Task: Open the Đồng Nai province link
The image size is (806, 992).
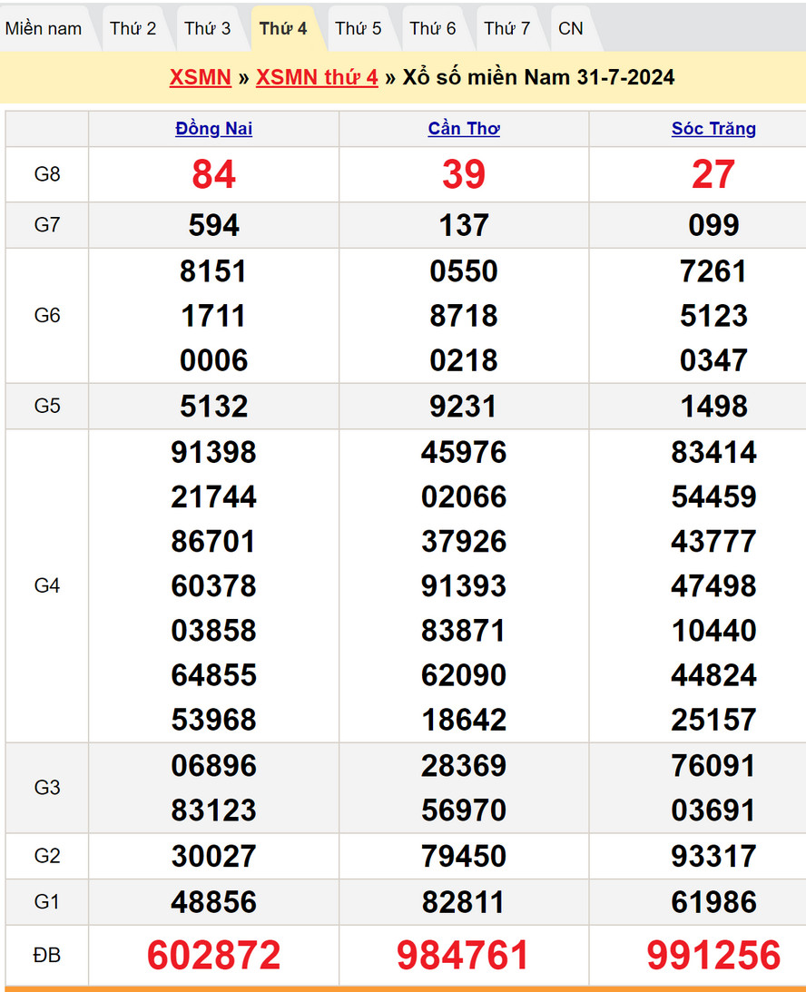Action: point(214,129)
